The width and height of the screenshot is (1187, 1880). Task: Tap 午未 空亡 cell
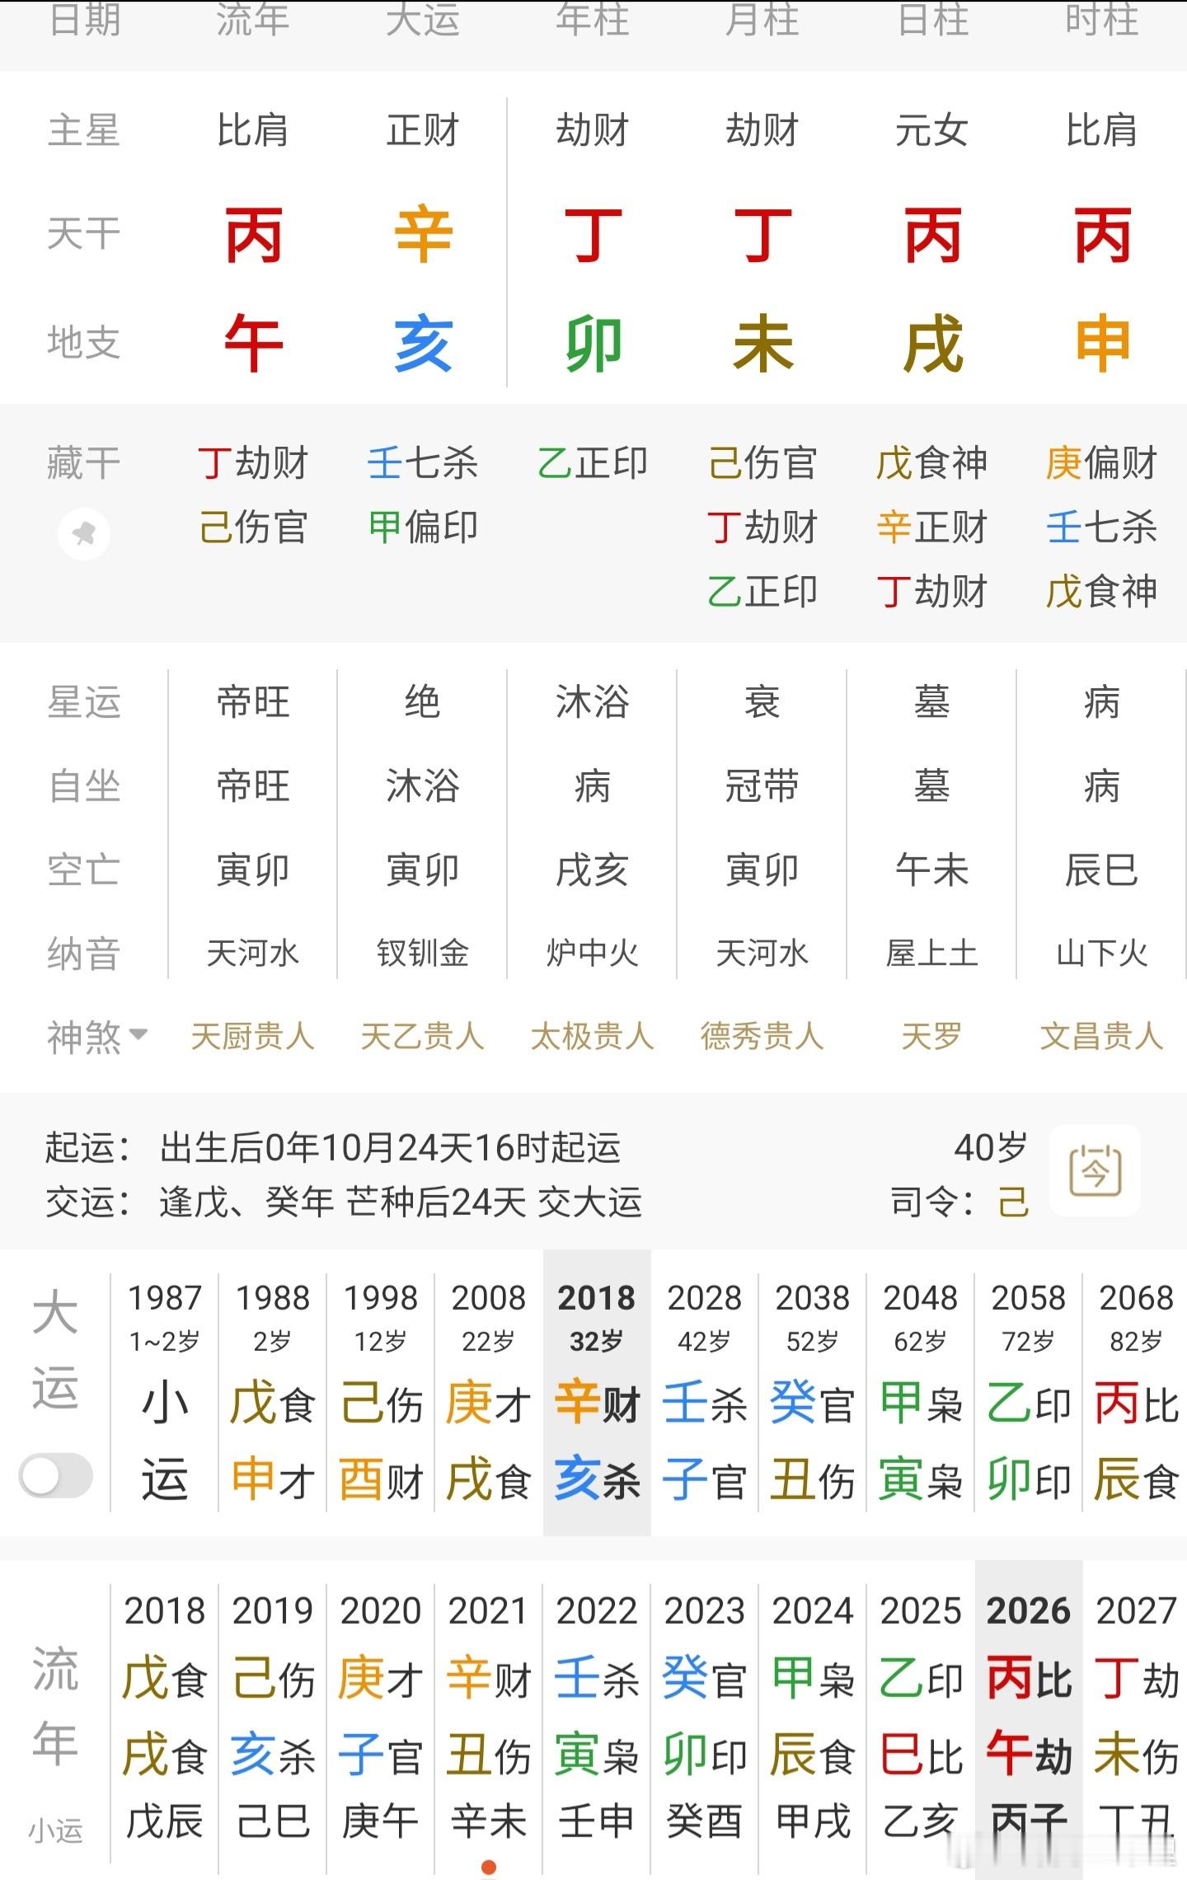click(932, 870)
